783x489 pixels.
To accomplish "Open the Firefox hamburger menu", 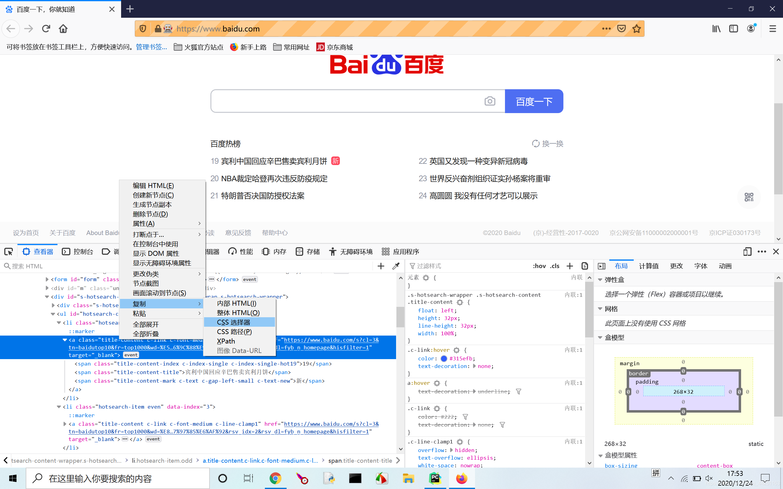I will [x=773, y=29].
